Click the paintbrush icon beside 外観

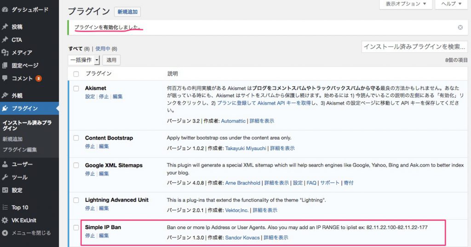coord(5,95)
